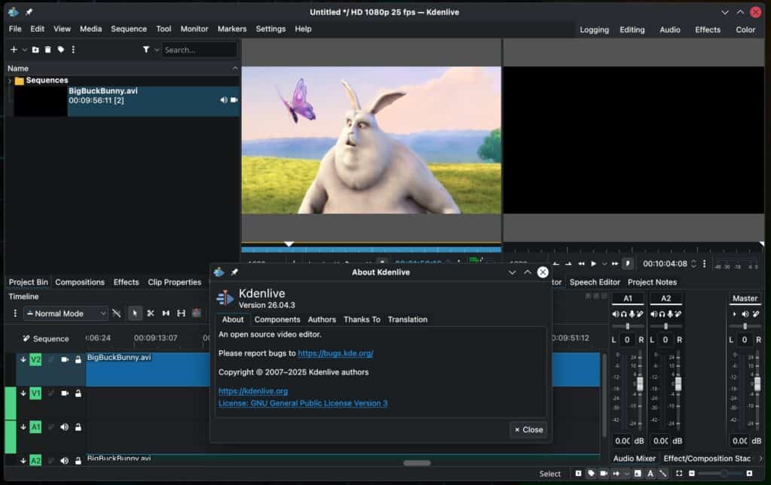Viewport: 771px width, 485px height.
Task: Open the https://bugs.kde.org/ link
Action: click(335, 353)
